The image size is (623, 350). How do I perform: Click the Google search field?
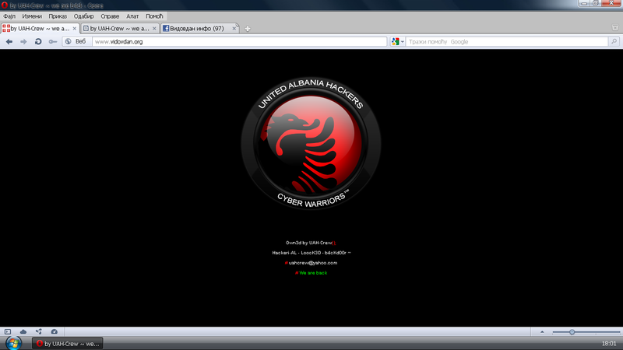(x=507, y=42)
